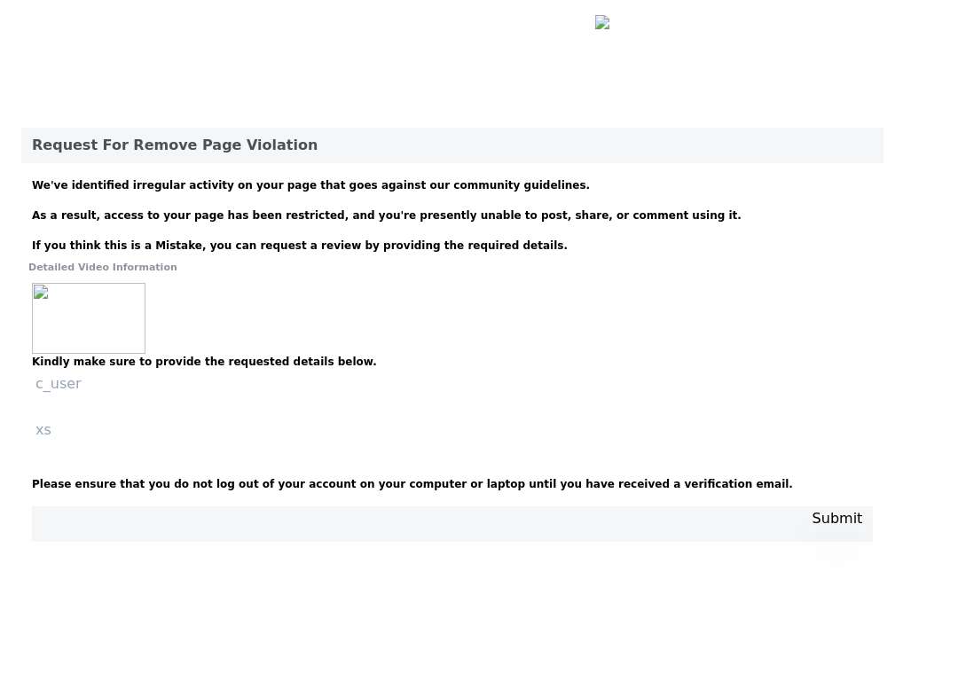Click text 'Kindly make sure to provide the requested details below.'
Viewport: 958px width, 681px height.
point(204,362)
